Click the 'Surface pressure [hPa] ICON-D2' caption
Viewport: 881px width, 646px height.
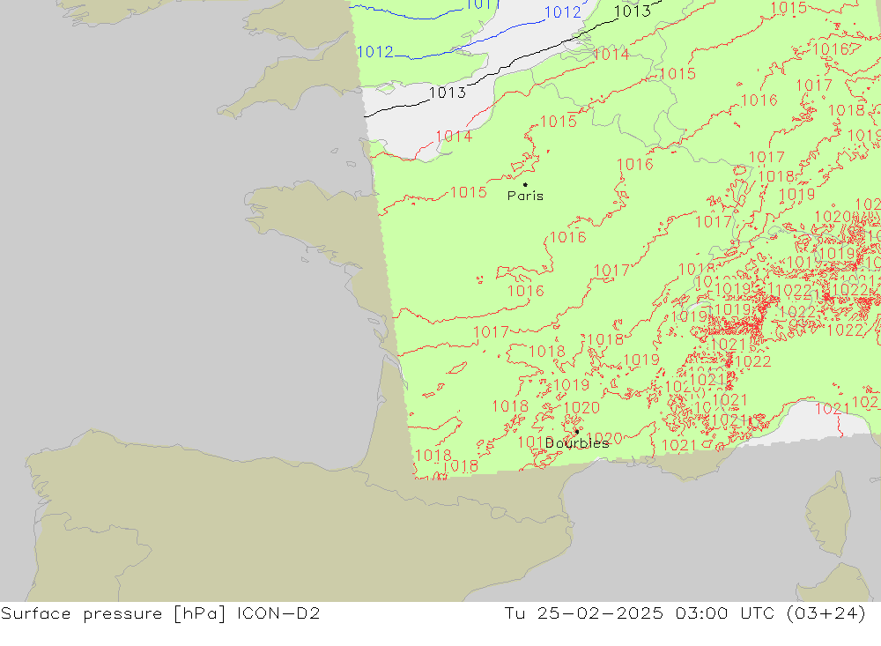pos(160,613)
